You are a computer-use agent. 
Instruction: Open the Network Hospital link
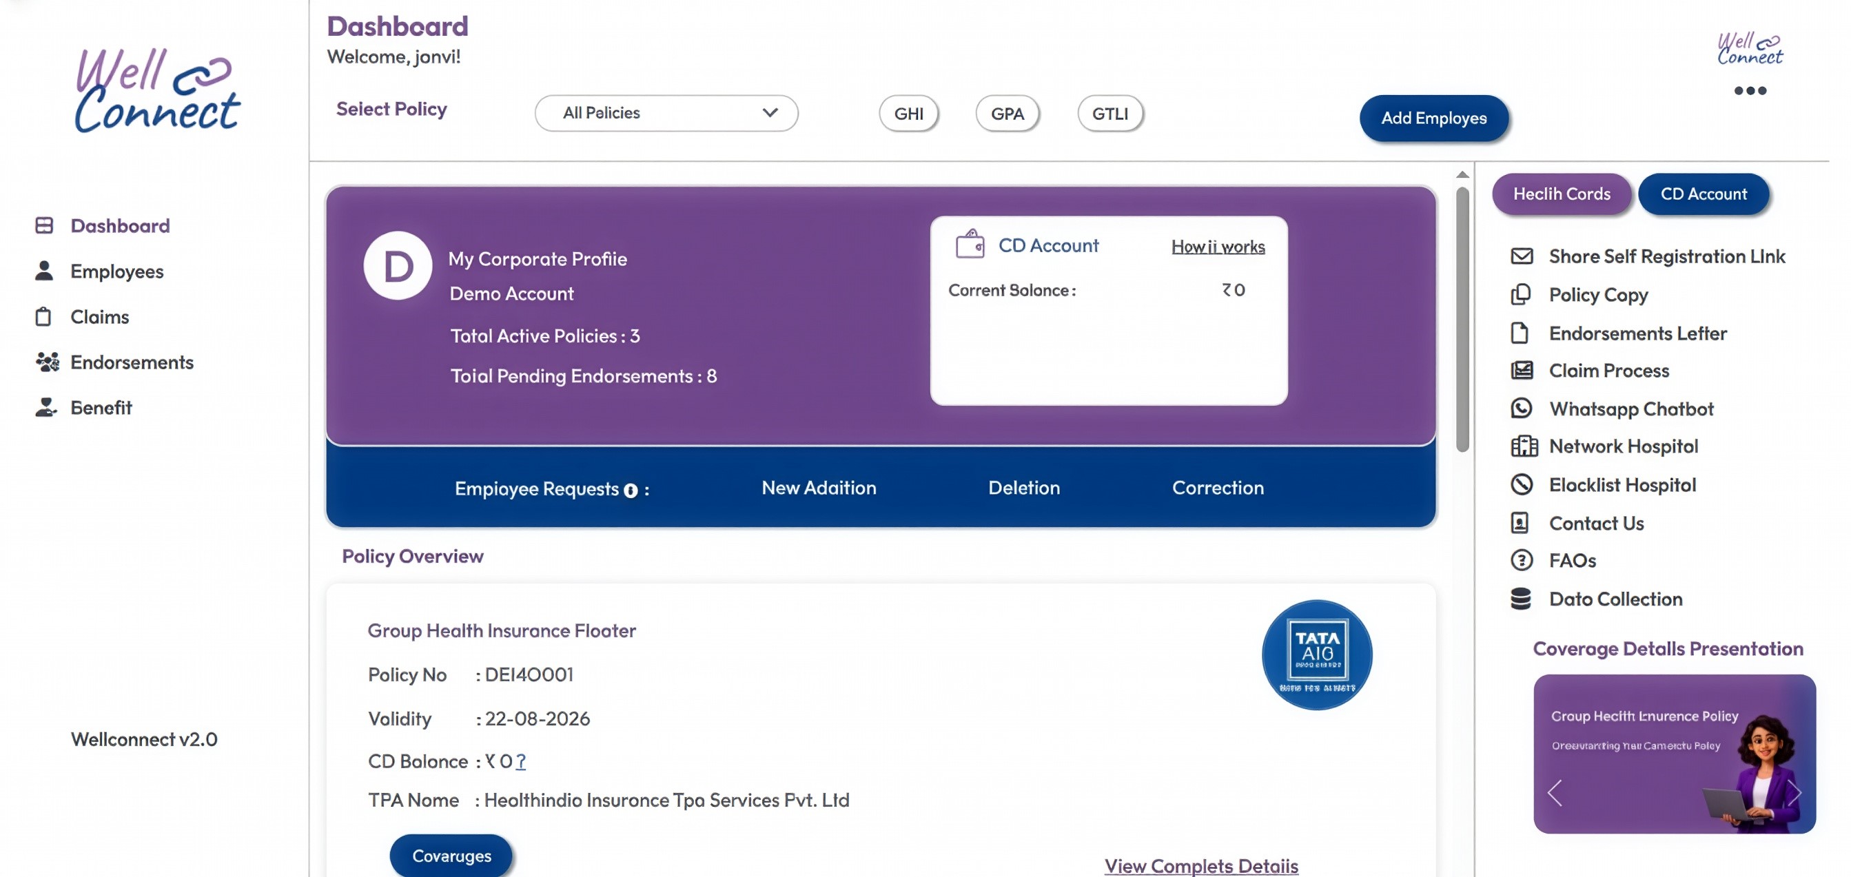pyautogui.click(x=1623, y=446)
